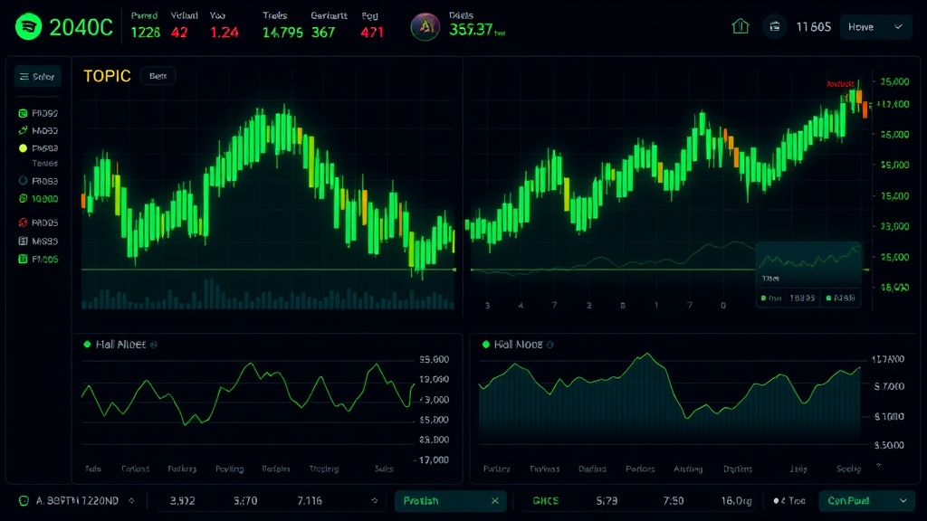Click small diamond icon after 7.116 value

[x=374, y=501]
